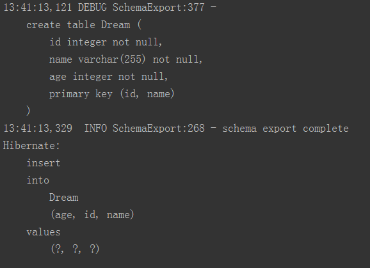Viewport: 370px width, 268px height.
Task: Click the '(age, id, name)' column list
Action: pyautogui.click(x=92, y=215)
